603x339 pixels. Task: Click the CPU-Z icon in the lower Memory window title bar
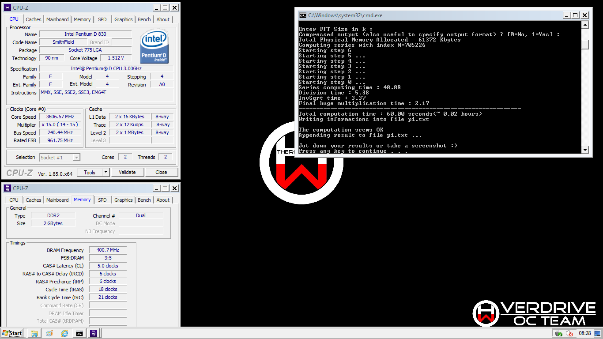point(8,188)
